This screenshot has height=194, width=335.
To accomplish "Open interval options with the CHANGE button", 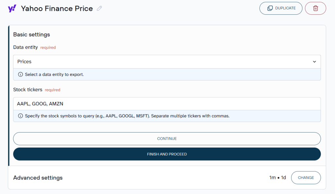I will coord(306,177).
